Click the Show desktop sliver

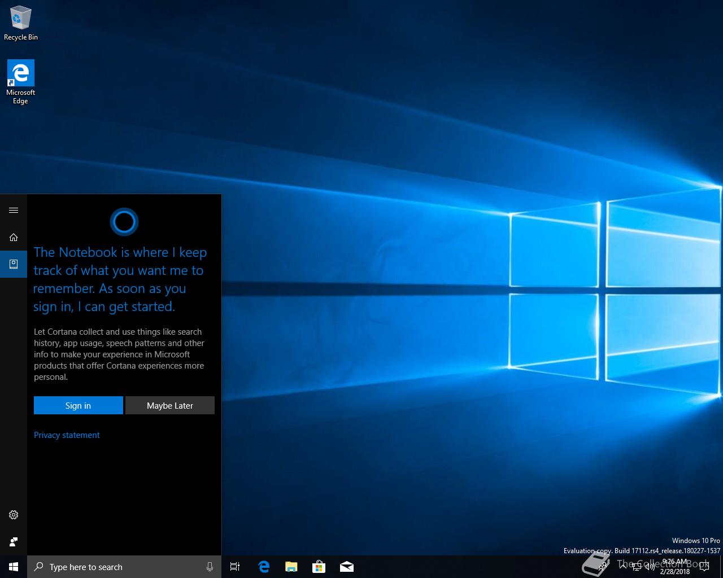coord(721,567)
